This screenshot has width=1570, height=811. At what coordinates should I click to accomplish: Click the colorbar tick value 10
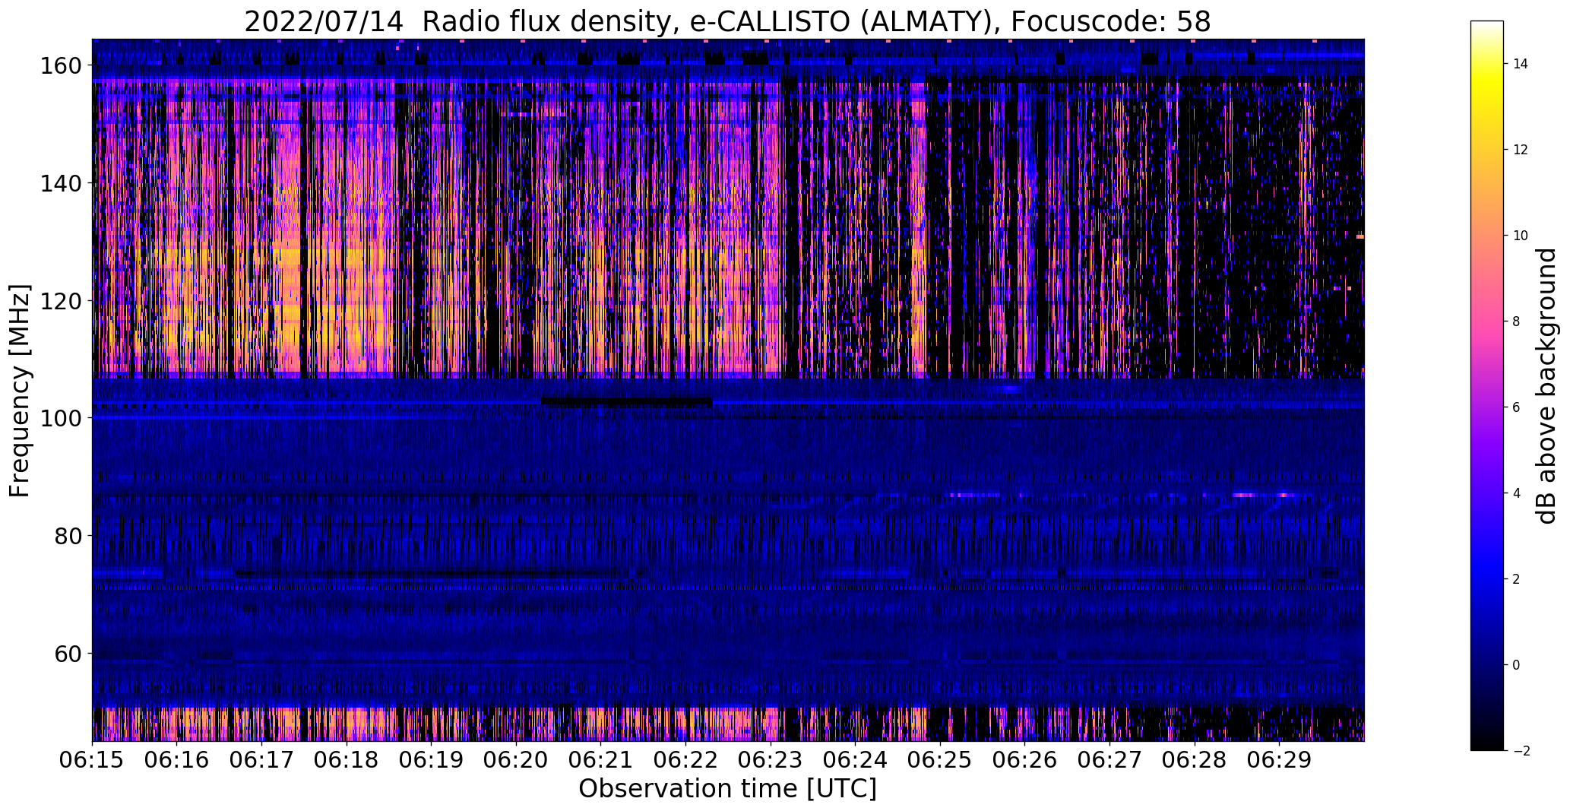[x=1521, y=236]
